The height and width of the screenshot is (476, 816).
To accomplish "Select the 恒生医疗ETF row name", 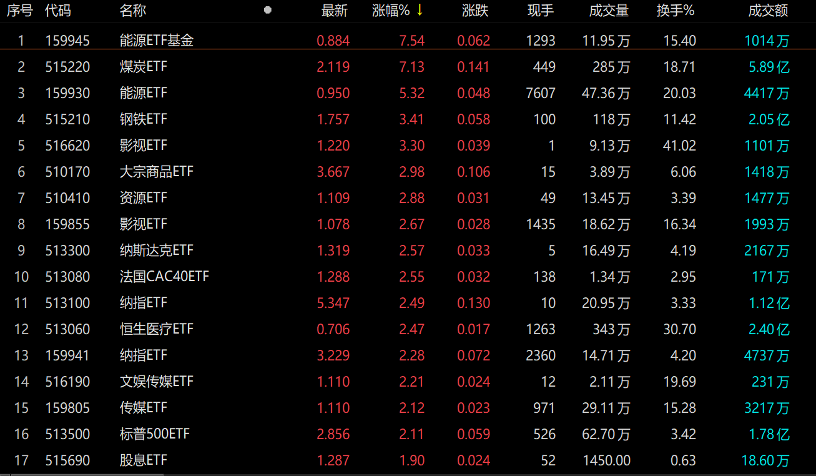I will coord(157,329).
